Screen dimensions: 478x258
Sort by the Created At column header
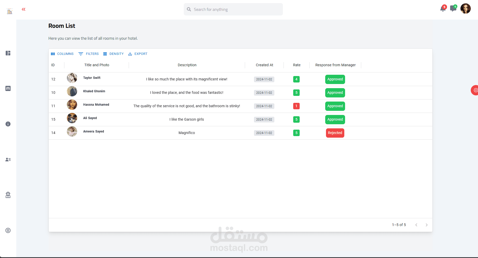[x=265, y=65]
